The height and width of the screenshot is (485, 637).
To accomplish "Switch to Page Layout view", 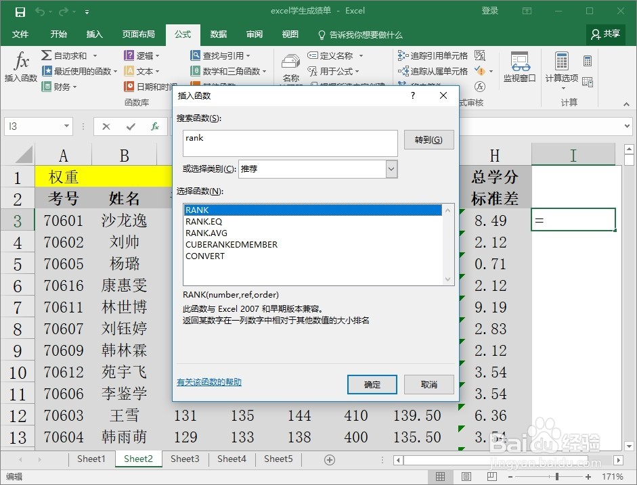I will [x=466, y=476].
